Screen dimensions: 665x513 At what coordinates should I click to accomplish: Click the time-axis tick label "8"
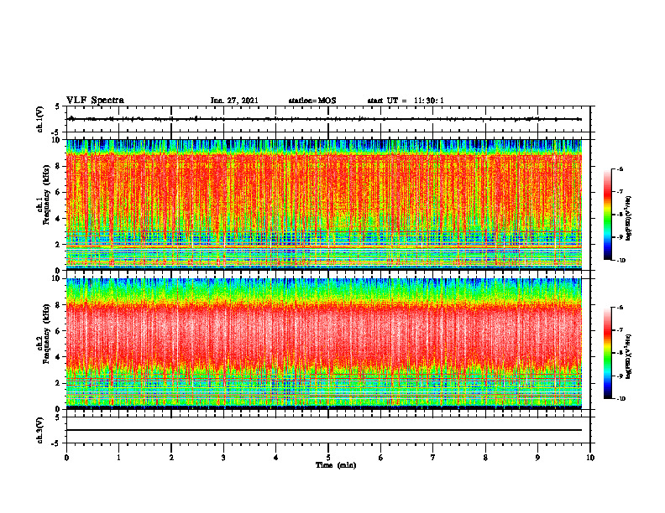485,458
